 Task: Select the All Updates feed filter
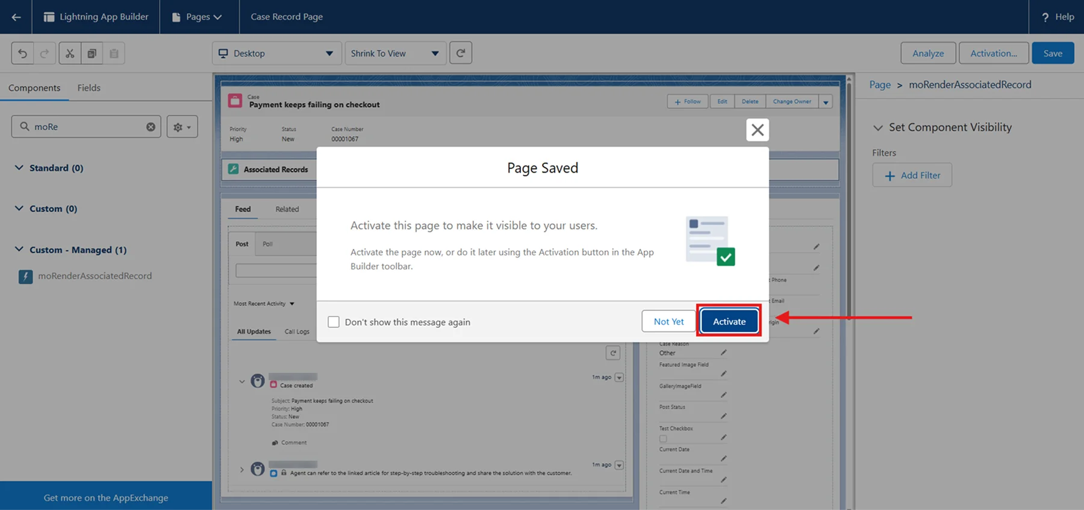[x=254, y=331]
